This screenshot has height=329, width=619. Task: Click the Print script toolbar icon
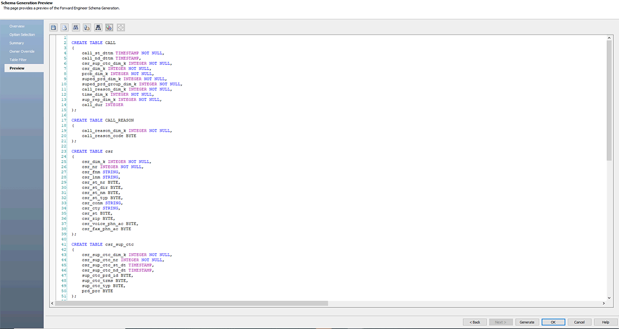[x=65, y=27]
